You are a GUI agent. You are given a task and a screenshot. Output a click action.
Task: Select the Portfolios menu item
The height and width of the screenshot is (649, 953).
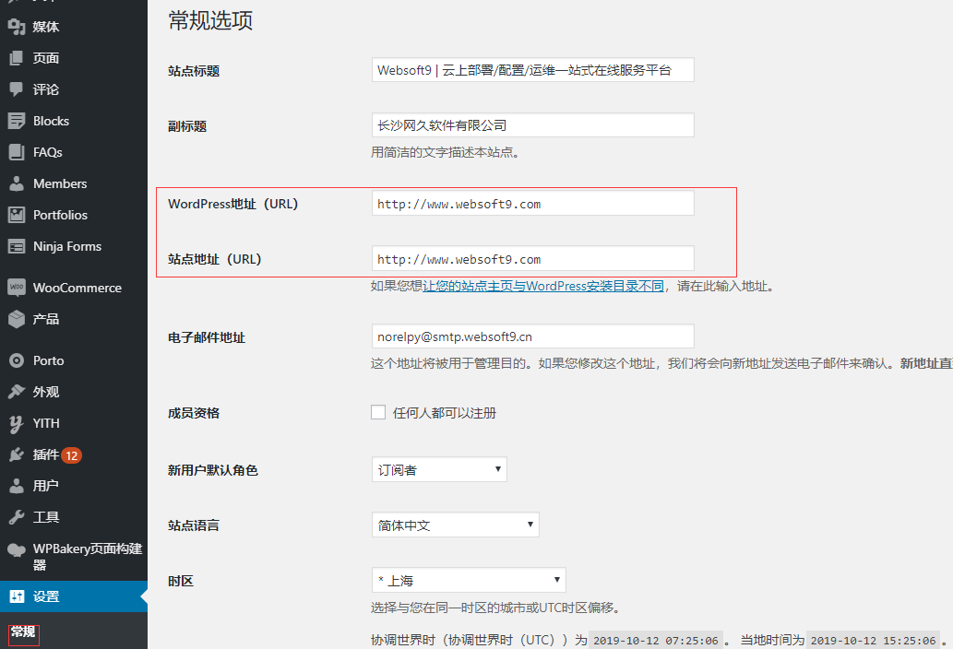click(60, 215)
